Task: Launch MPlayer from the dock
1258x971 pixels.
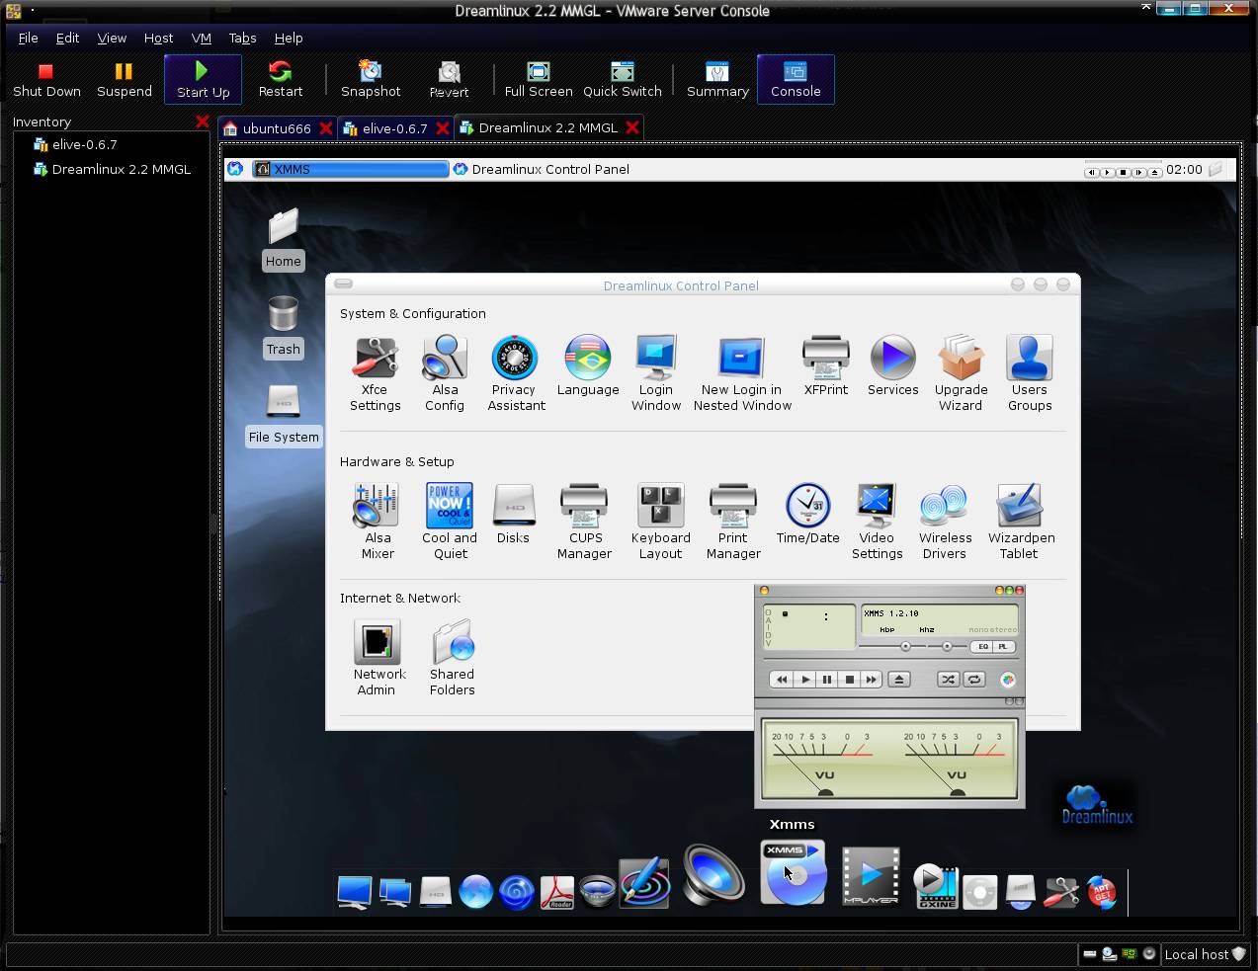Action: point(871,875)
